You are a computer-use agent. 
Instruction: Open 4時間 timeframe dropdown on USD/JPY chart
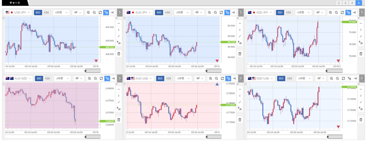point(61,12)
